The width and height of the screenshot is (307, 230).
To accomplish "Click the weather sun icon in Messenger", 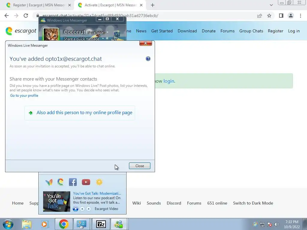I will [99, 182].
